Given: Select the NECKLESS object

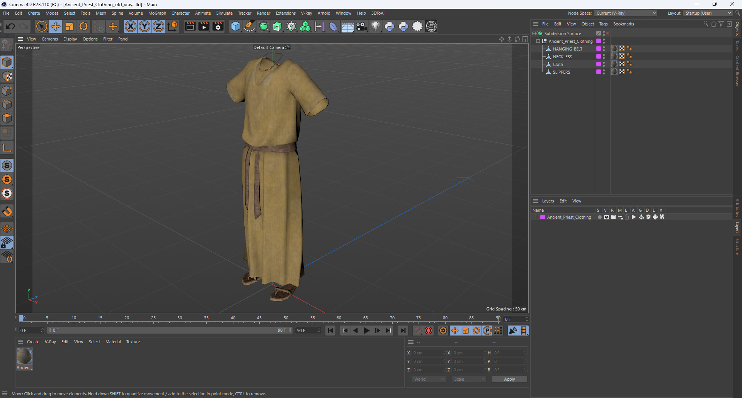Looking at the screenshot, I should 562,57.
